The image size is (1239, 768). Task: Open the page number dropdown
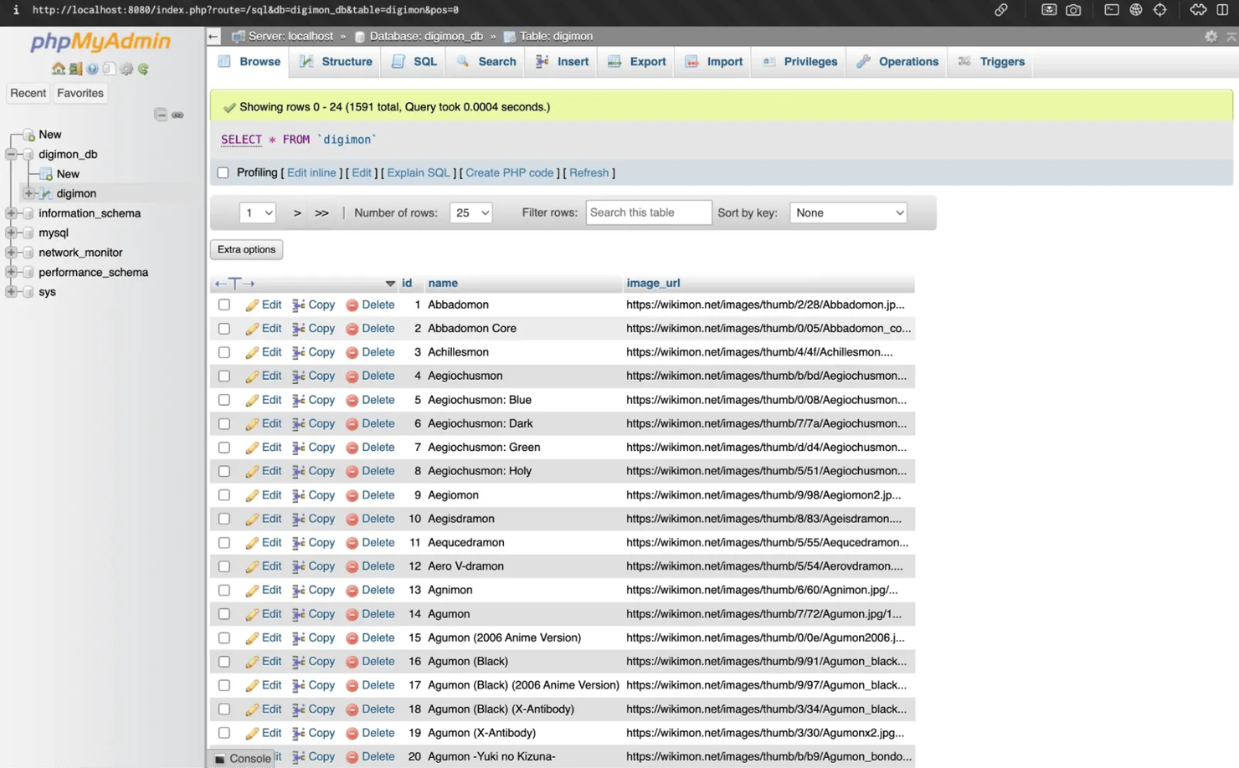(257, 213)
